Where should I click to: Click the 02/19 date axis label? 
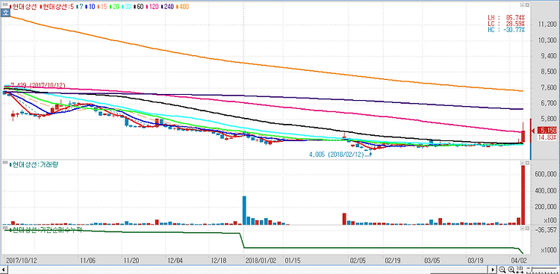(392, 260)
